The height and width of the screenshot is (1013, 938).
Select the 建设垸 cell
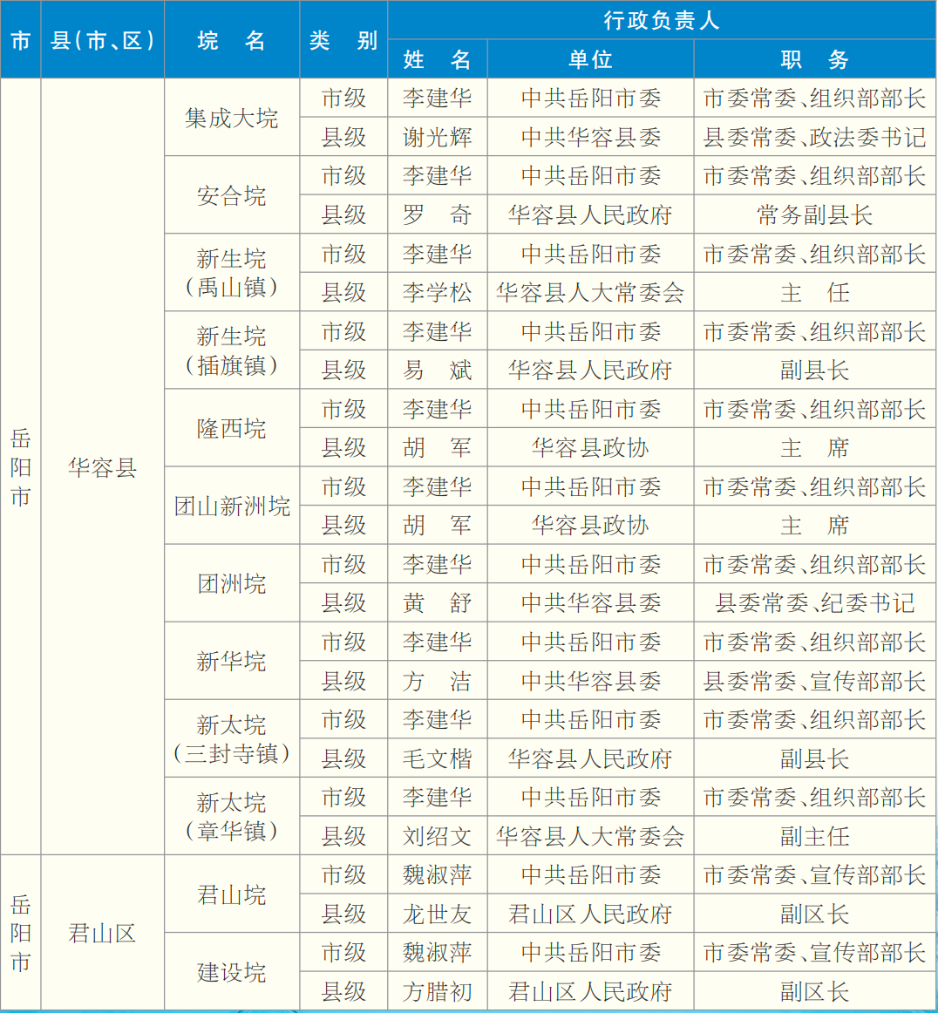click(232, 972)
